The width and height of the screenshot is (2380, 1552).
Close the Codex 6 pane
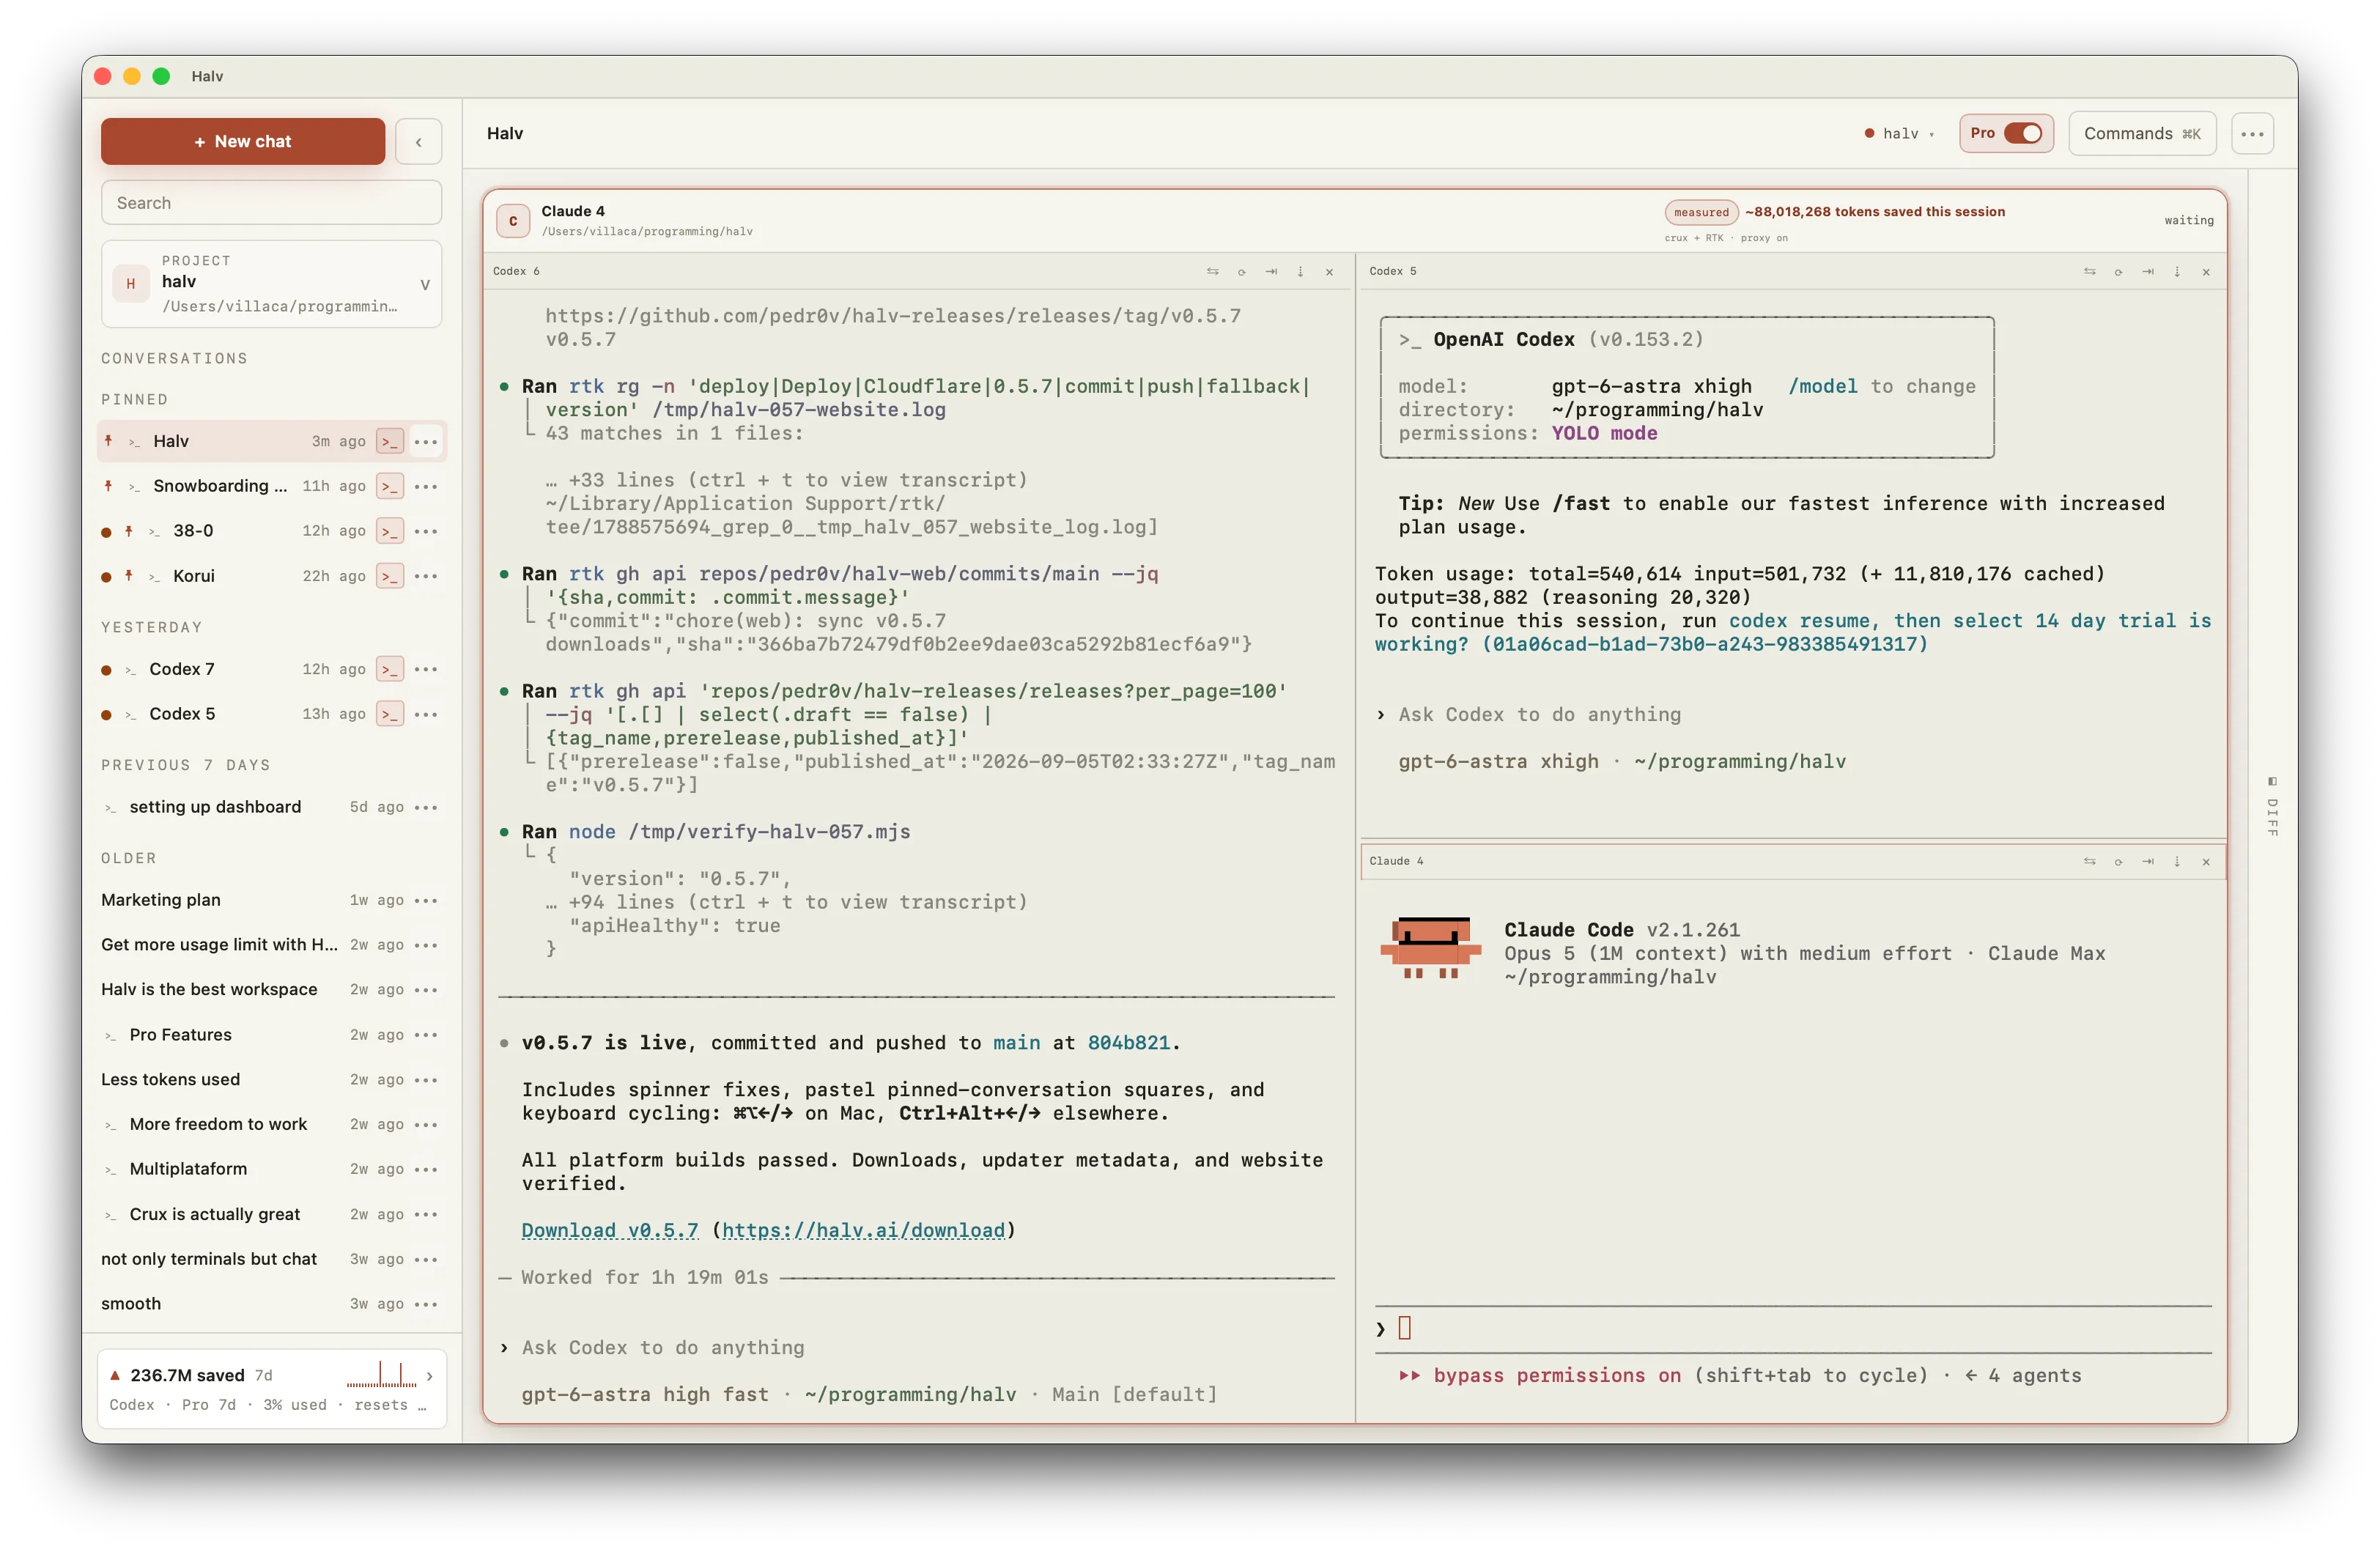[x=1329, y=271]
